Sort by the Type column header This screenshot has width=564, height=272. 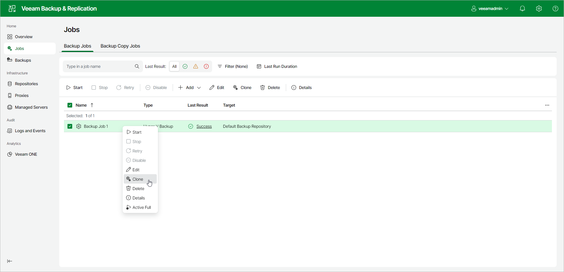148,105
